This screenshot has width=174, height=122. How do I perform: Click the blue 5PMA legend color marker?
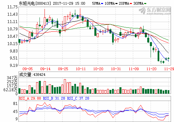click(x=102, y=4)
